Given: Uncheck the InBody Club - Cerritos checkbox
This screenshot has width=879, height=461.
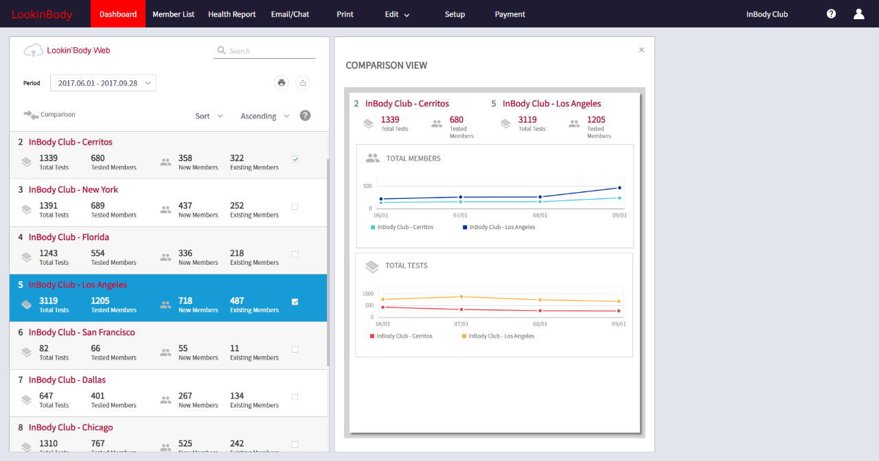Looking at the screenshot, I should coord(295,159).
